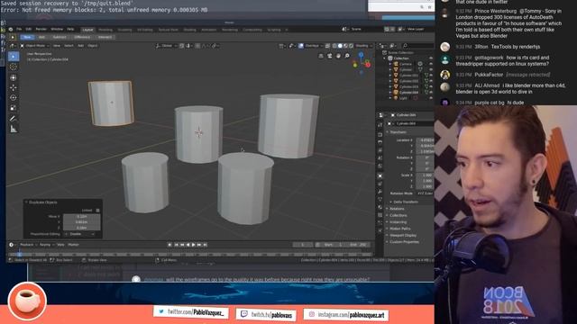The image size is (577, 324).
Task: Select the Rotate tool in the left toolbar
Action: 14,98
